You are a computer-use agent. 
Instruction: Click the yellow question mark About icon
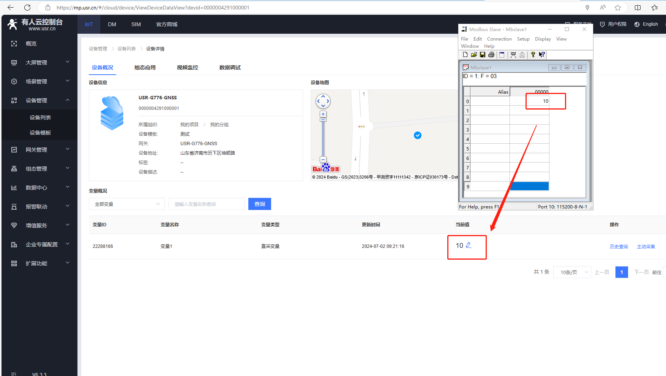533,55
